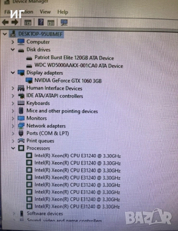
Task: Expand the Print queues node
Action: coord(13,141)
